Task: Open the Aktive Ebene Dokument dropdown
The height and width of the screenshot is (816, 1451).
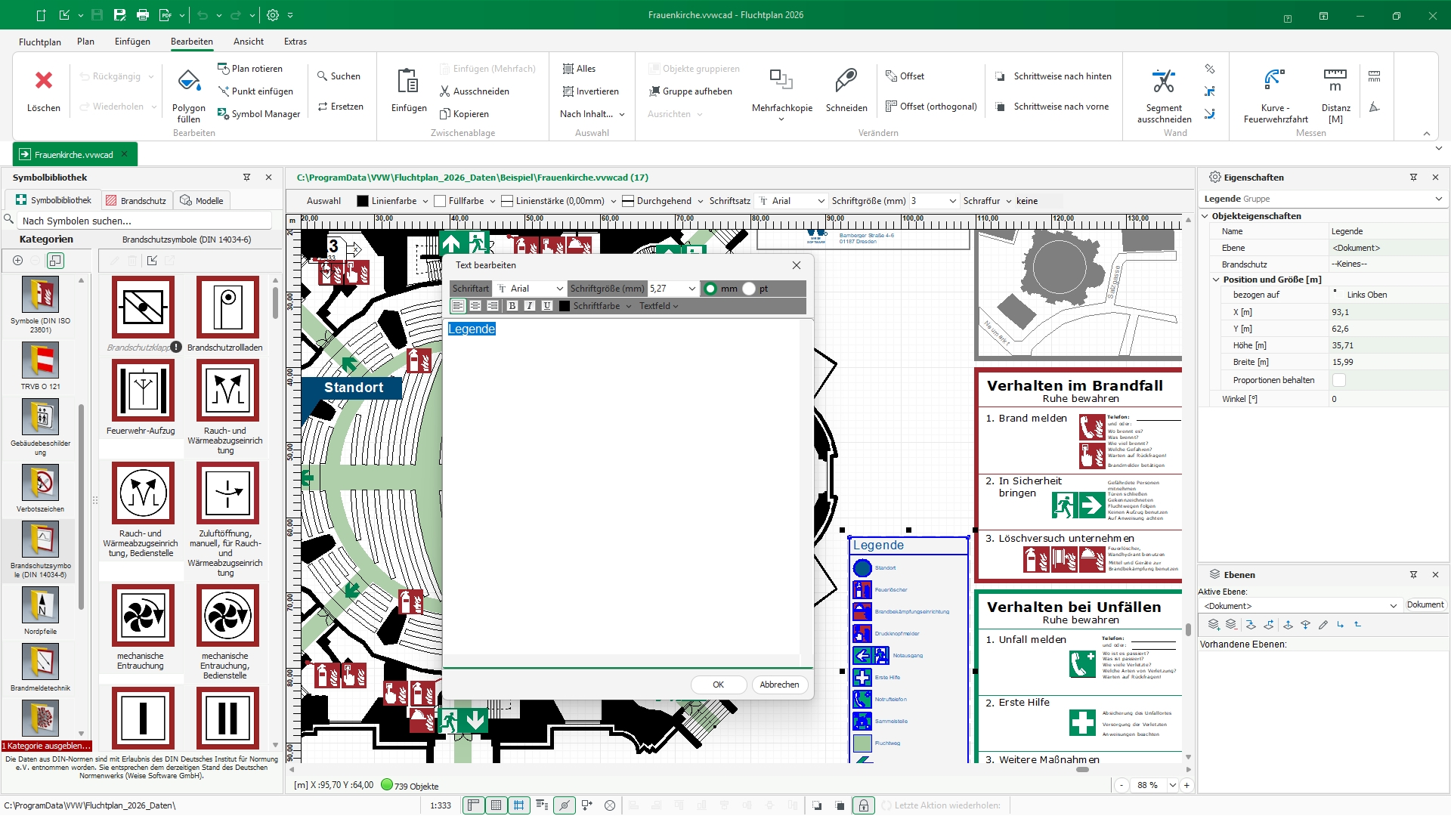Action: (x=1393, y=606)
